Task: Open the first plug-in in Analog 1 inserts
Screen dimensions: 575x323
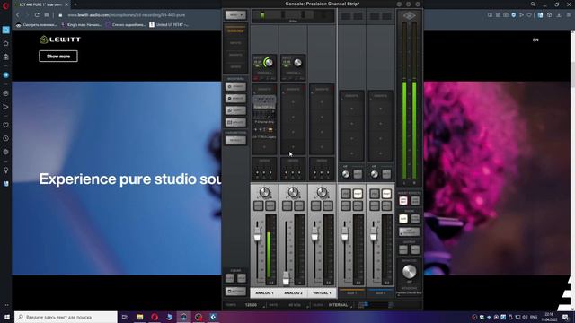Action: point(264,102)
